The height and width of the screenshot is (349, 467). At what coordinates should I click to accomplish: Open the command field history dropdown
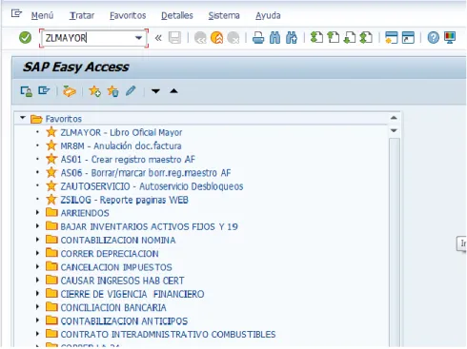tap(138, 38)
